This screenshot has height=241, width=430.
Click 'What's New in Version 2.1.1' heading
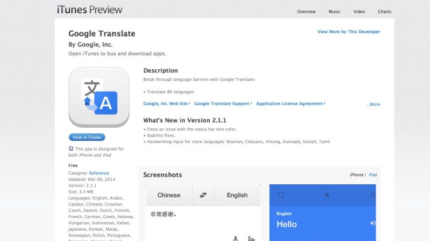(185, 120)
